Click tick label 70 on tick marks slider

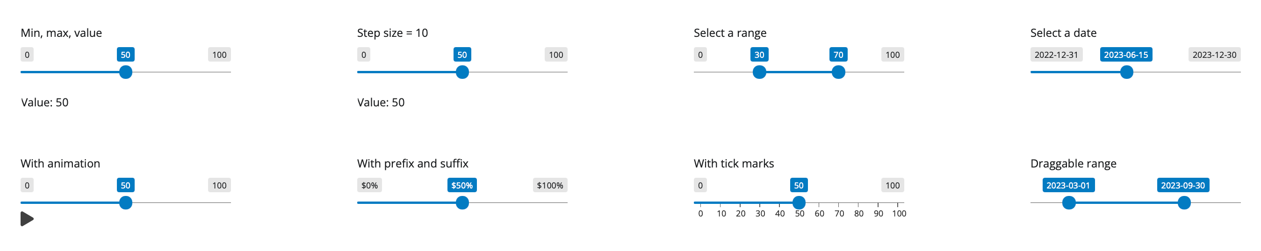point(839,214)
